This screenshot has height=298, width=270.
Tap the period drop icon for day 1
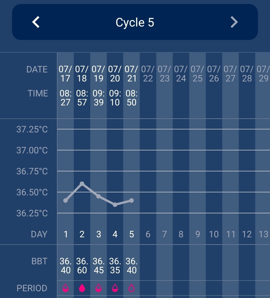click(x=65, y=288)
